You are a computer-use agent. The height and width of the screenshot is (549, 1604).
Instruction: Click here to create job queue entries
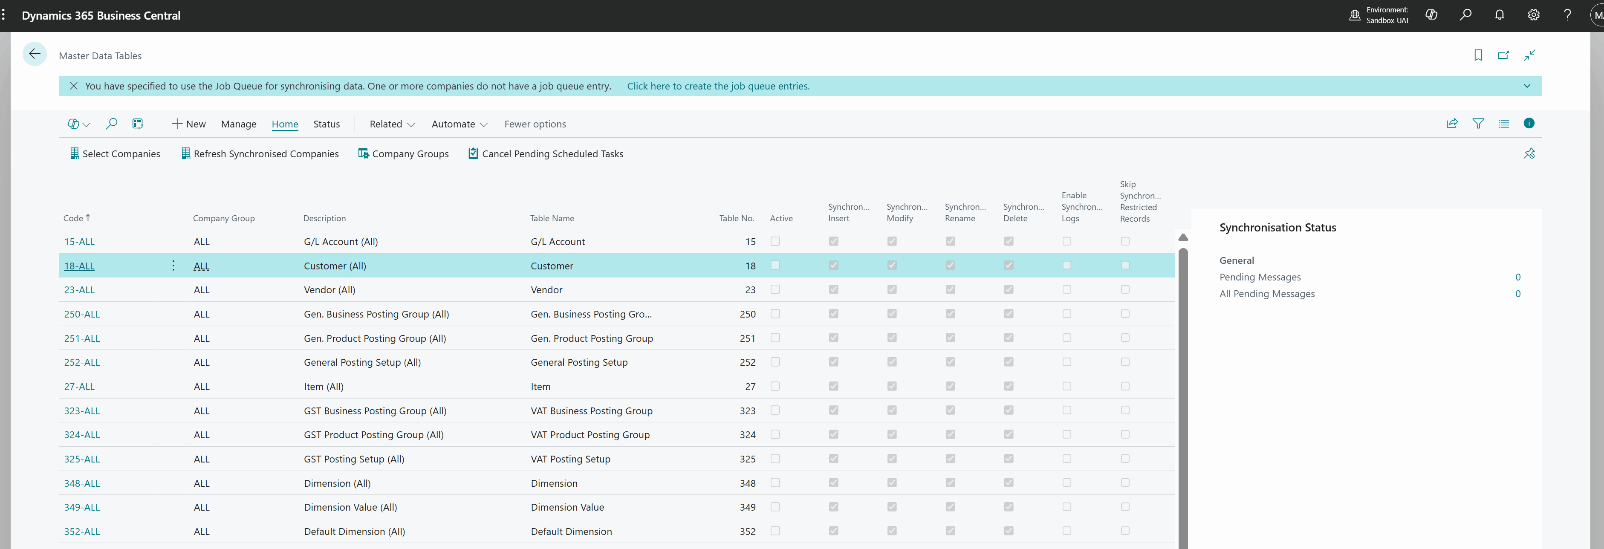[718, 86]
